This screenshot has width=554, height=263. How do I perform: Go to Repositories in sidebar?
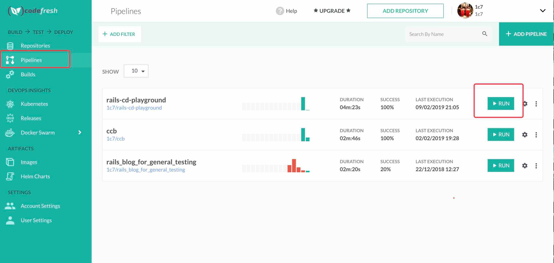click(x=35, y=46)
